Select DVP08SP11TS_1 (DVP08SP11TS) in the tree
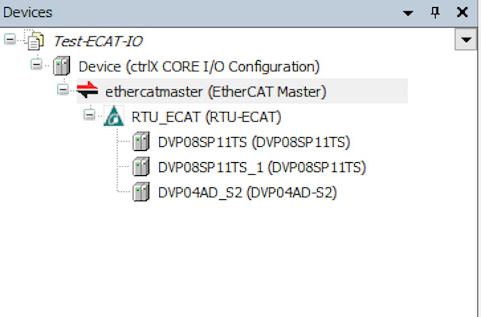Screen dimensions: 481x317 (261, 167)
